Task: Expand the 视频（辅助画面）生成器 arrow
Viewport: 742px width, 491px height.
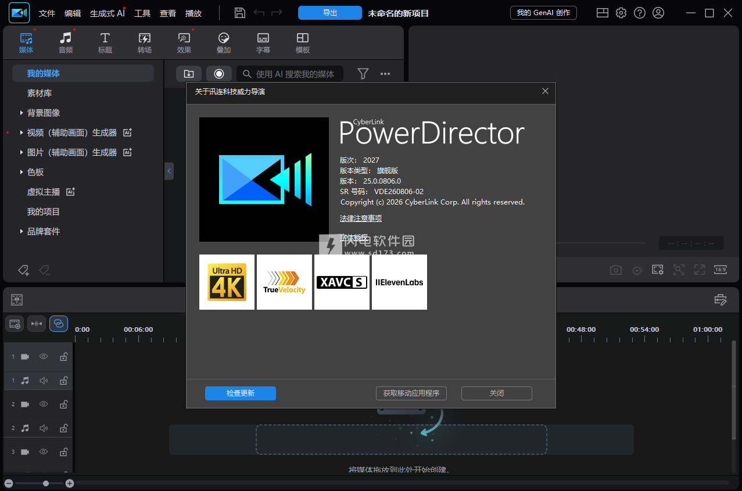Action: [x=21, y=132]
